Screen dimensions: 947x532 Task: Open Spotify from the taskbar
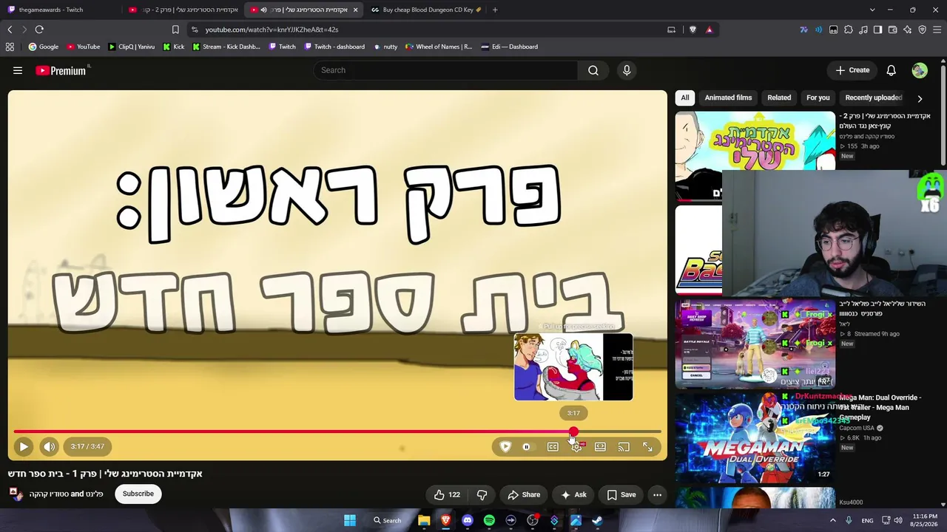(x=489, y=520)
